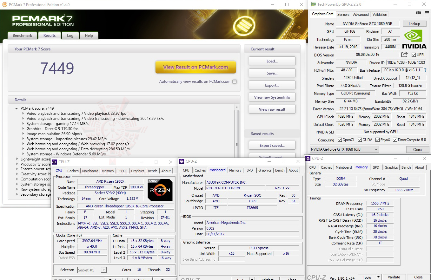Uncheck the DirectCompute 5.0 checkbox
Screen dimensions: 431x280
(x=395, y=140)
